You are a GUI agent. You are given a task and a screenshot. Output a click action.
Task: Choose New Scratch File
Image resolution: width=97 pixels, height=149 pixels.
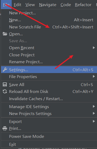point(49,27)
